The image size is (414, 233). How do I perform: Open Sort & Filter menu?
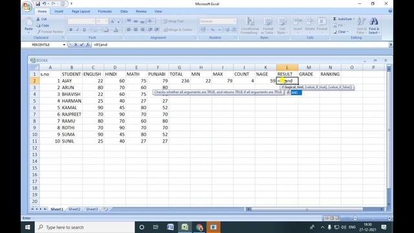pos(361,26)
